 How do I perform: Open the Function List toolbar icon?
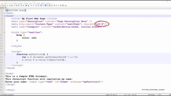[52, 5]
